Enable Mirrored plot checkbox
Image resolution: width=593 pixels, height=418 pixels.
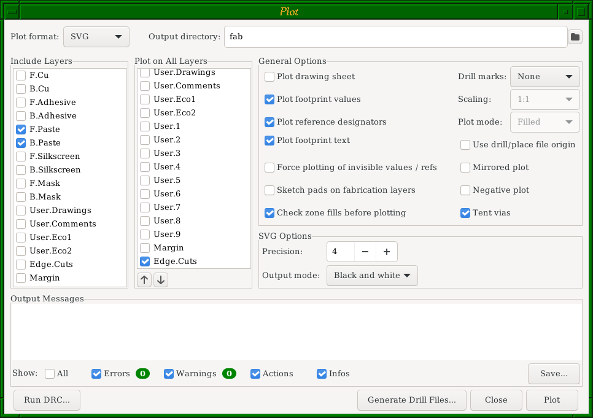point(465,168)
